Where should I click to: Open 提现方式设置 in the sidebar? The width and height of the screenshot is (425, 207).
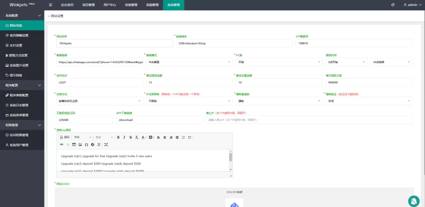click(22, 55)
